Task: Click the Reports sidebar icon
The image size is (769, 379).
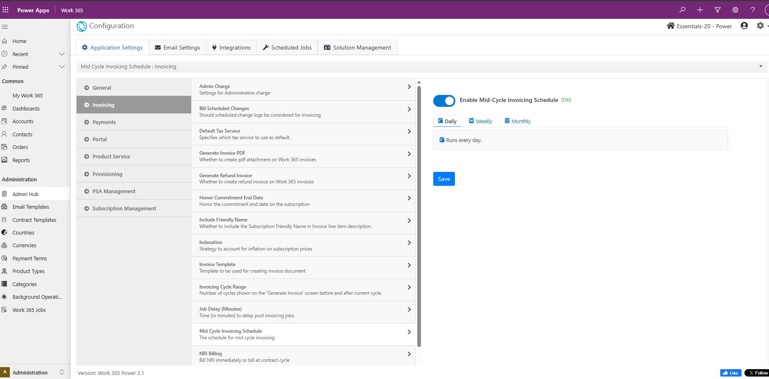Action: (5, 160)
